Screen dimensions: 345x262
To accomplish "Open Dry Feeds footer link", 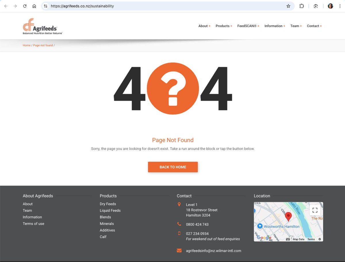I will [108, 204].
